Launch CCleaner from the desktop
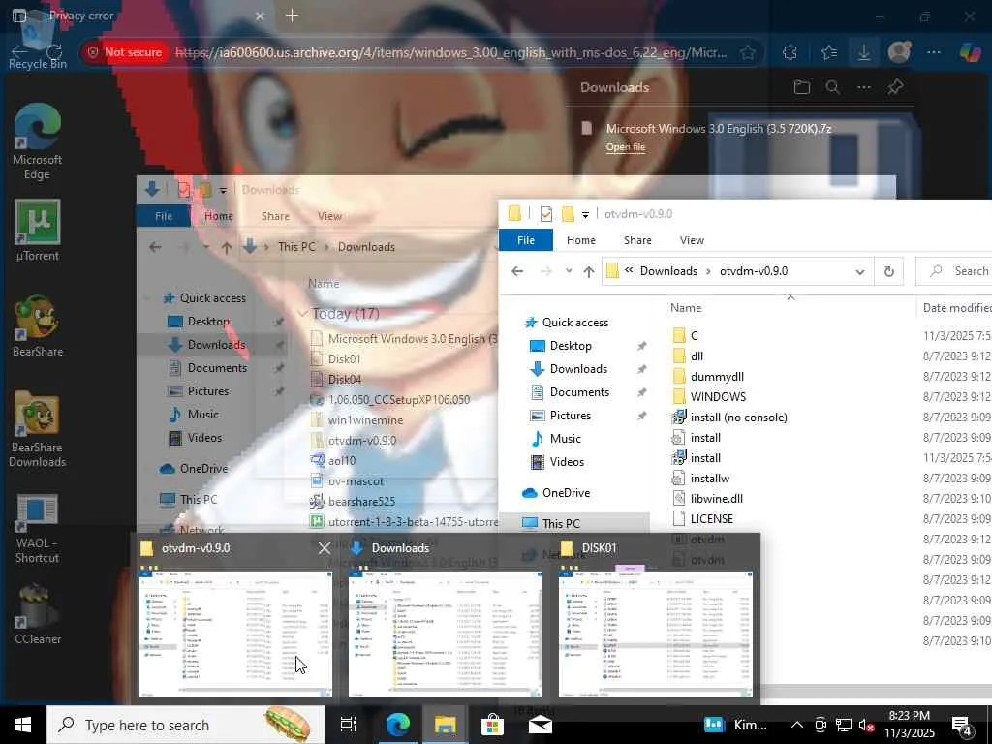 coord(37,615)
